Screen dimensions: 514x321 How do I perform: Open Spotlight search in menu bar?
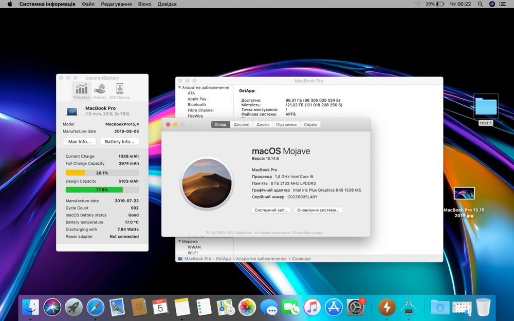pyautogui.click(x=480, y=4)
